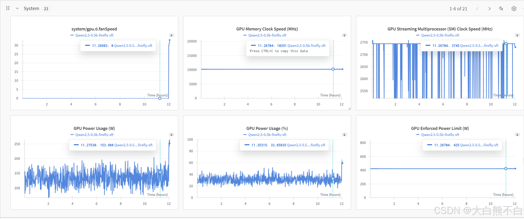Click y-axis value 250 on Power Usage (W) chart
Viewport: 524px width, 219px height.
[x=17, y=144]
